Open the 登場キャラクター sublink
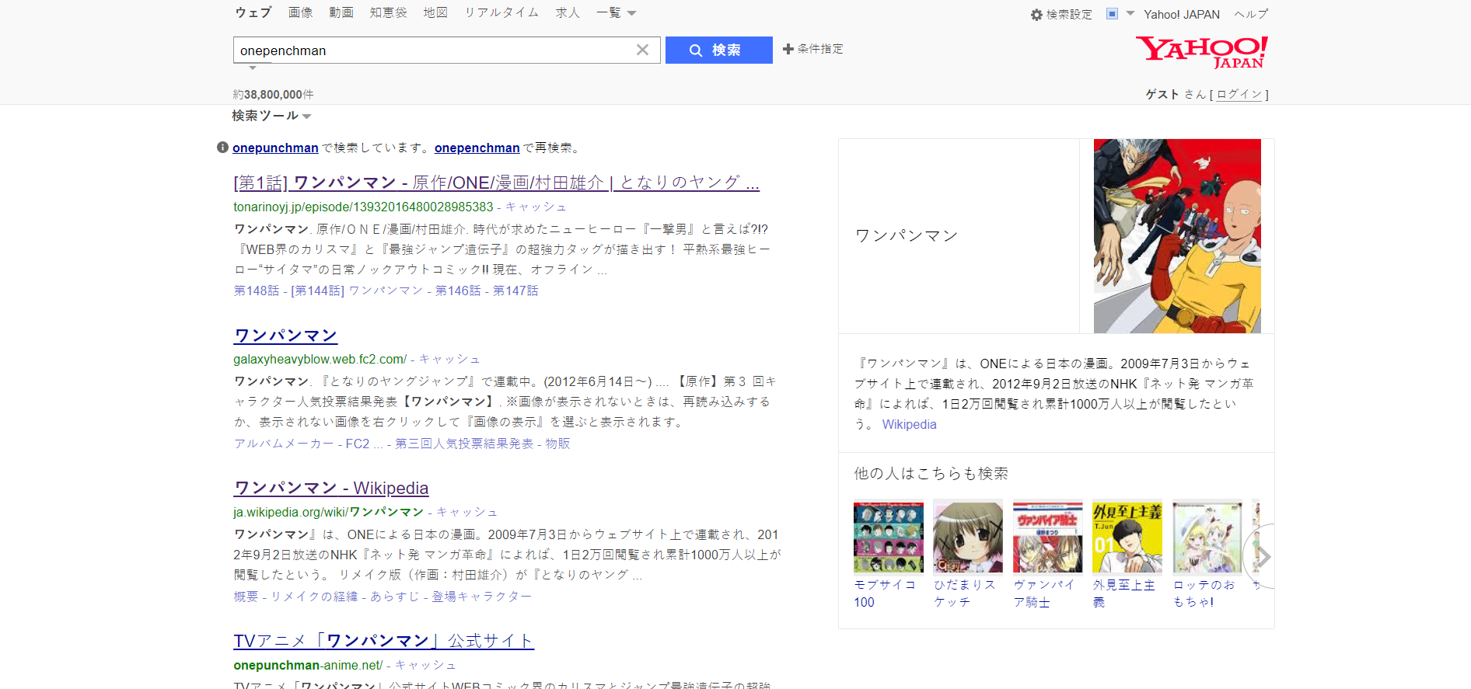 click(482, 597)
